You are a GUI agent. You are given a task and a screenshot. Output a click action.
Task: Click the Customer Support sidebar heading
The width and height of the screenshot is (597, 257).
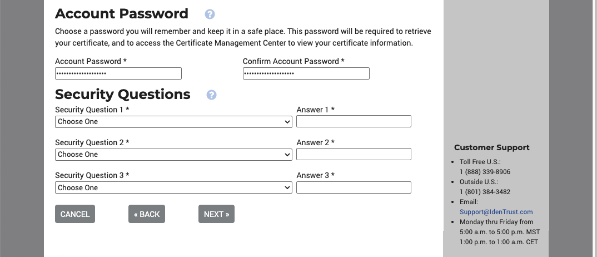(491, 147)
